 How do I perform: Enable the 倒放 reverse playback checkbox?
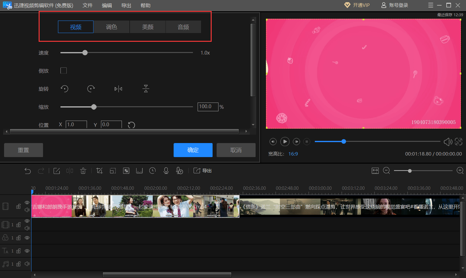64,71
